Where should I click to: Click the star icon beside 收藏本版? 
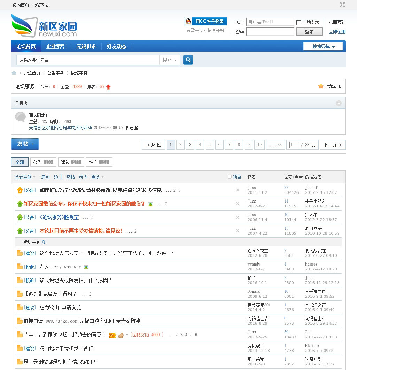(320, 86)
